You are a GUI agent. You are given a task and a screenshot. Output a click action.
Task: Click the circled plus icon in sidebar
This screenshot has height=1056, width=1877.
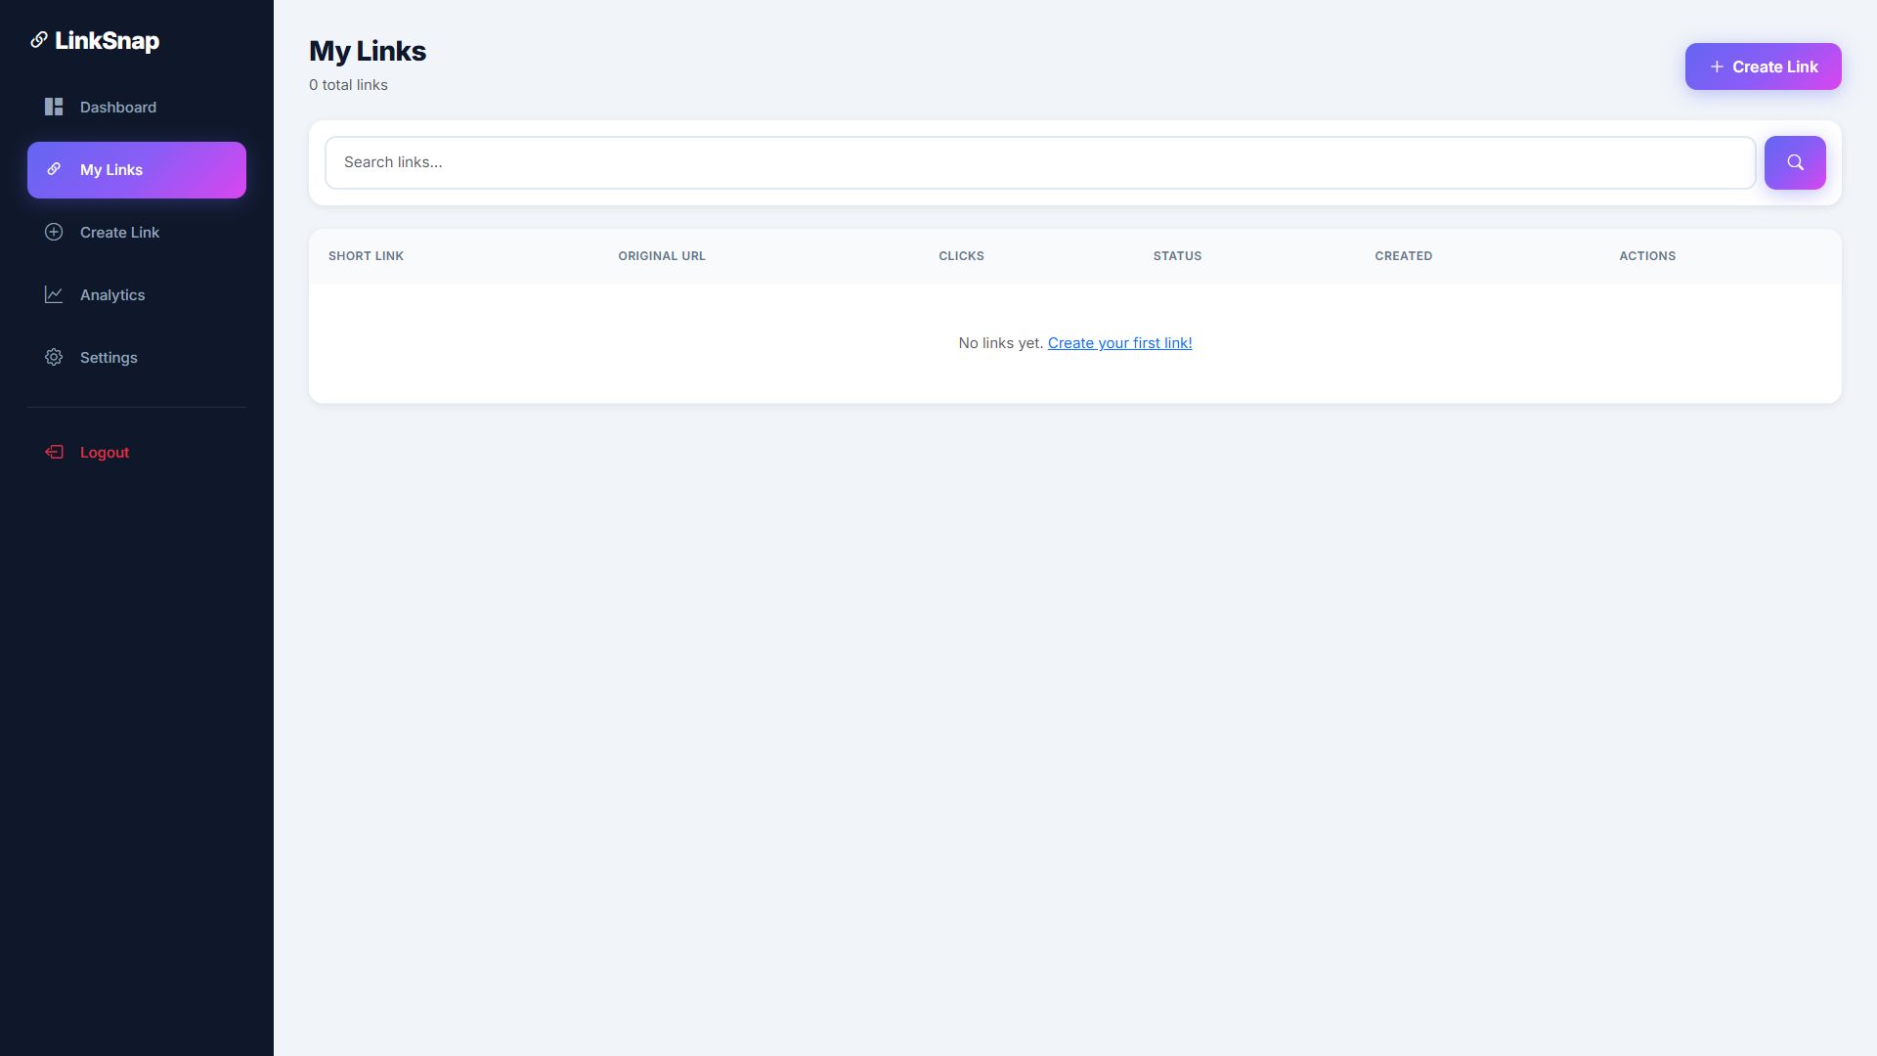54,232
